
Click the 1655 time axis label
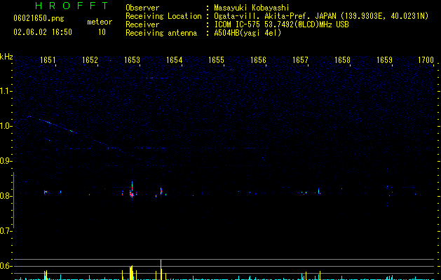tap(216, 60)
